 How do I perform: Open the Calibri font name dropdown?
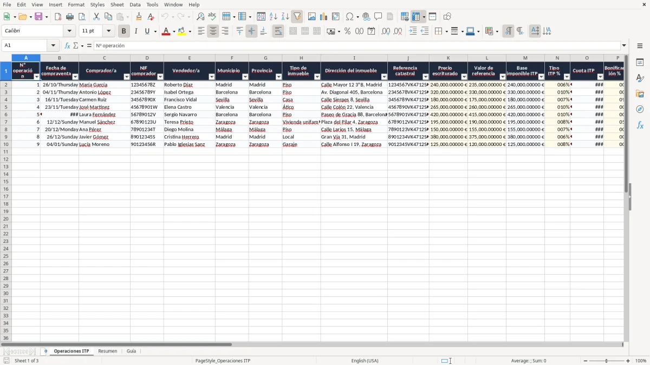(x=69, y=31)
